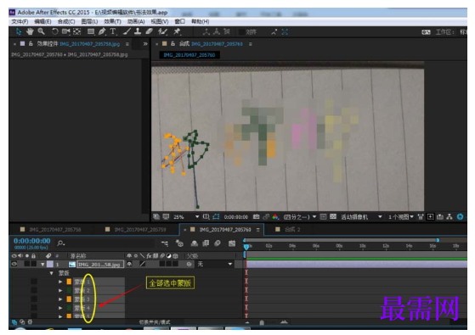This screenshot has height=335, width=475.
Task: Open the 1个视图 view layout dropdown
Action: click(x=401, y=217)
